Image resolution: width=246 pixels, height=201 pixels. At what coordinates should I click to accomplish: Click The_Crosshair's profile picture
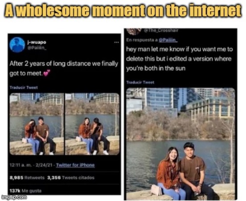pos(134,32)
